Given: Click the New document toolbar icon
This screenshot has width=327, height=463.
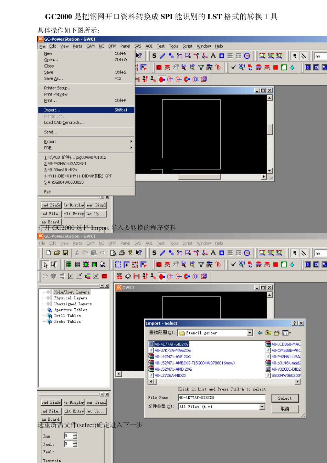Looking at the screenshot, I should 49,253.
